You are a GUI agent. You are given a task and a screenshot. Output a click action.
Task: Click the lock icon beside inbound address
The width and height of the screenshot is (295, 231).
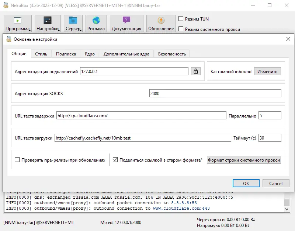tap(196, 71)
